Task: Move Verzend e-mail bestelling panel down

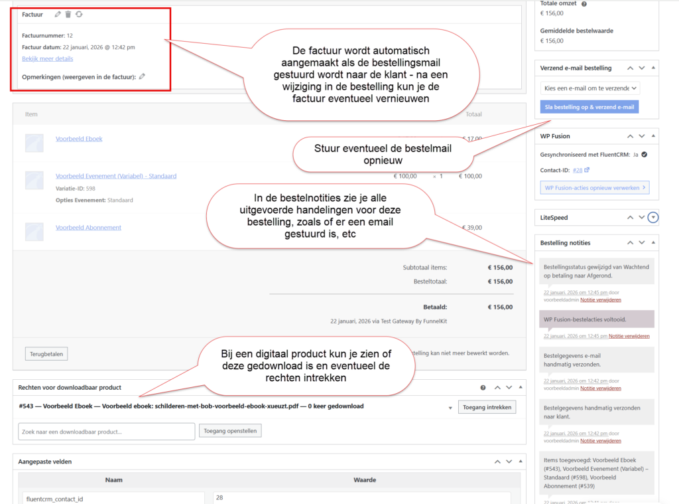Action: click(x=641, y=68)
